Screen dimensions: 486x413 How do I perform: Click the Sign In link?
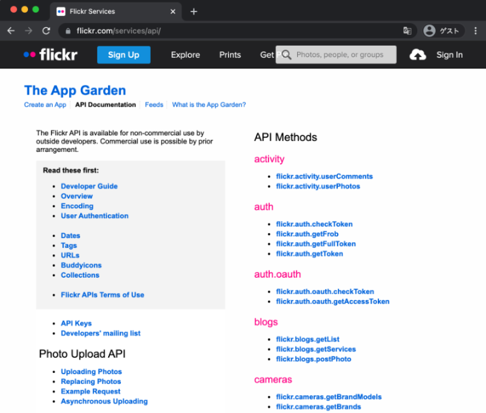449,55
